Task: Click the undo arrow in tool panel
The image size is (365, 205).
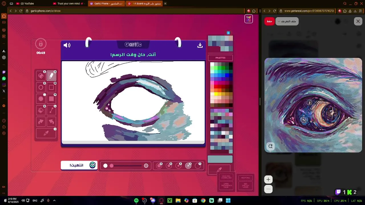Action: coord(51,122)
